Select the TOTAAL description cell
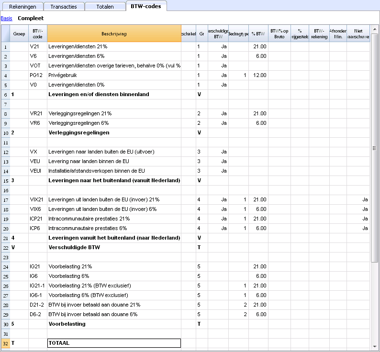The width and height of the screenshot is (380, 352). tap(114, 343)
